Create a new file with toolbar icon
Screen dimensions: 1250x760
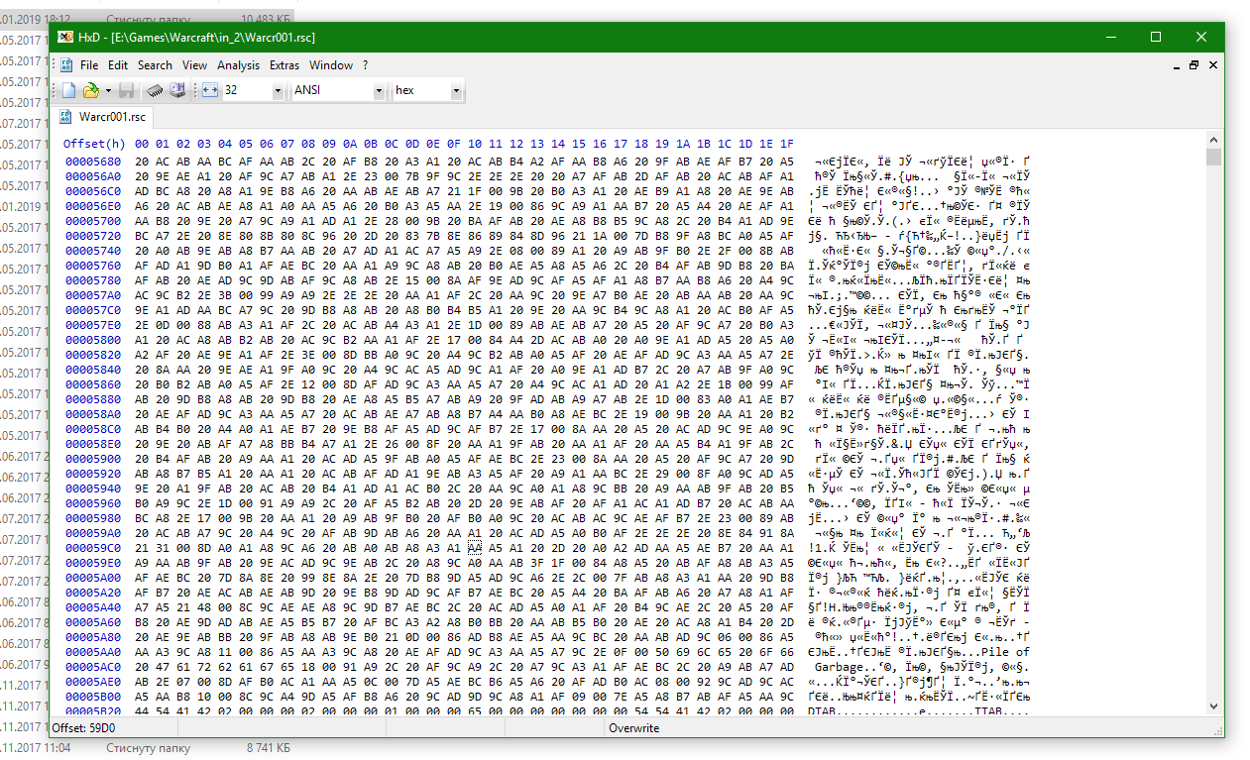coord(68,90)
